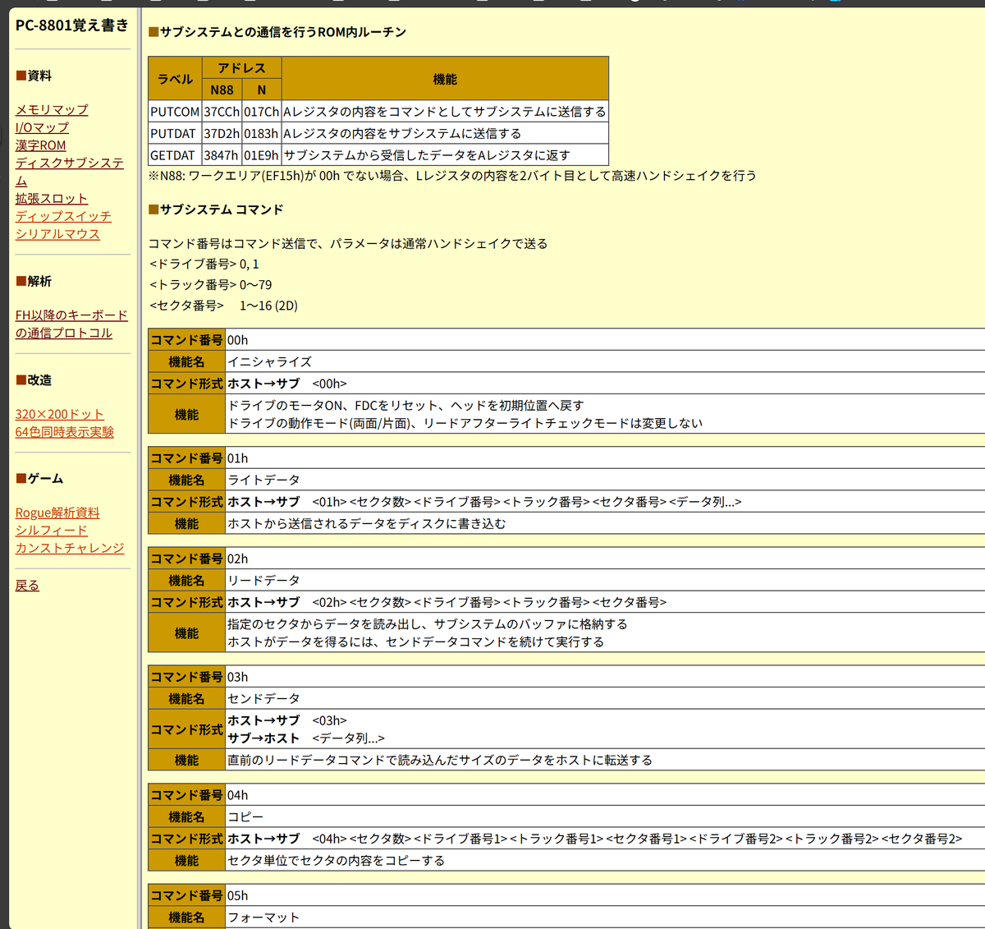Click the ゲーム sidebar section heading

39,478
